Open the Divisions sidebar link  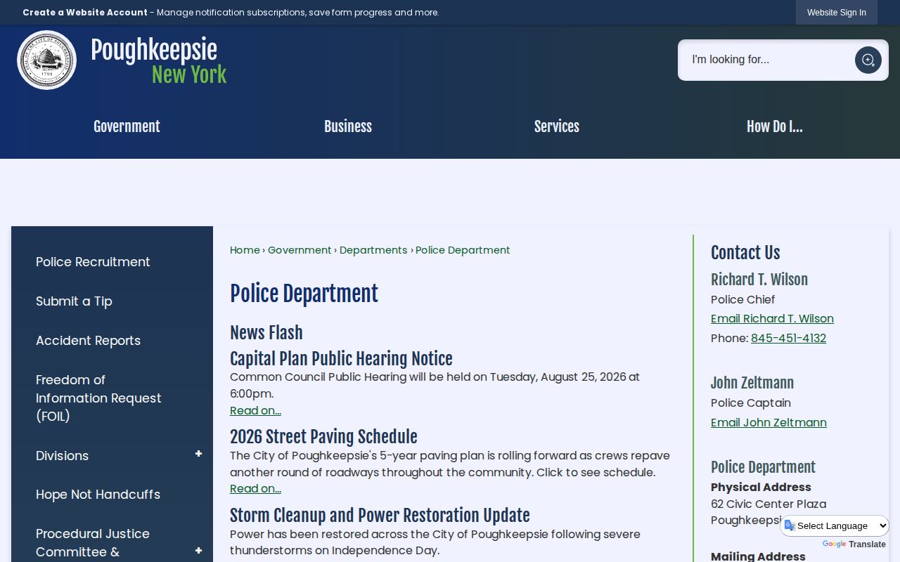pyautogui.click(x=62, y=455)
